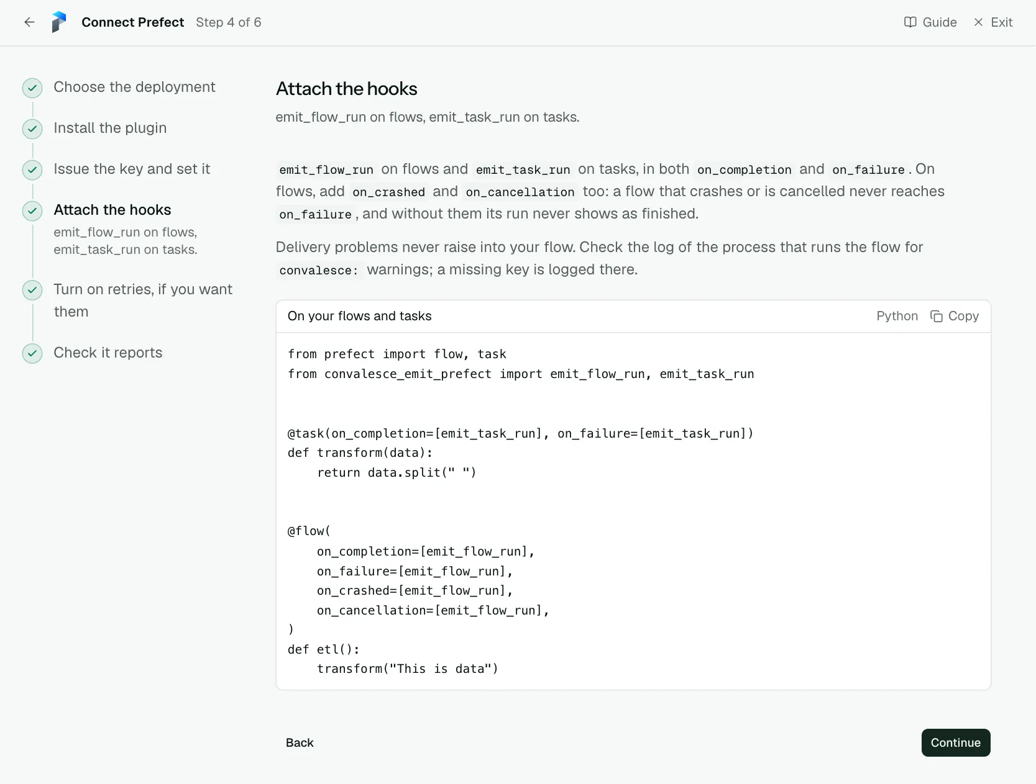Click the back arrow icon in header
The height and width of the screenshot is (784, 1036).
tap(29, 22)
